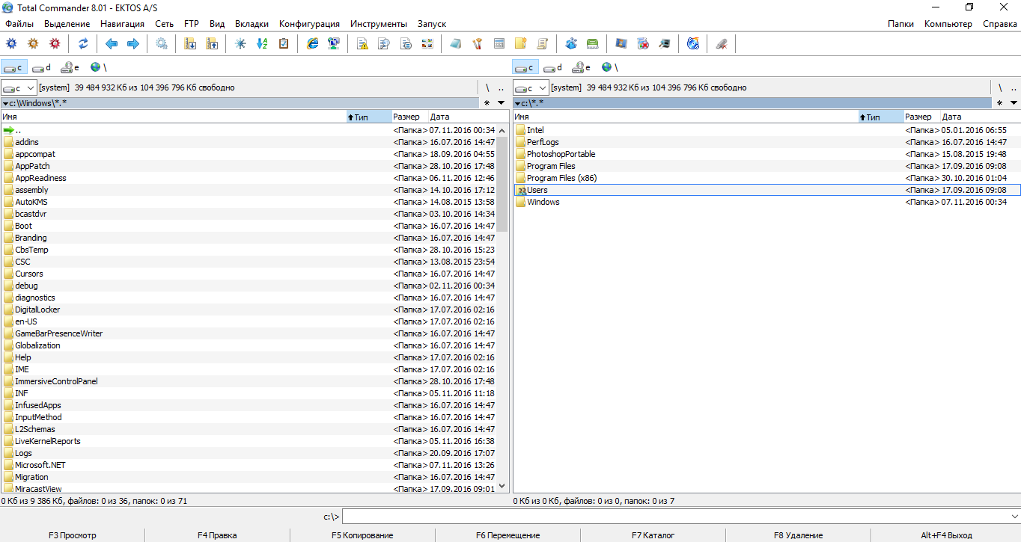Open right panel drive dropdown
The height and width of the screenshot is (542, 1021).
tap(531, 87)
